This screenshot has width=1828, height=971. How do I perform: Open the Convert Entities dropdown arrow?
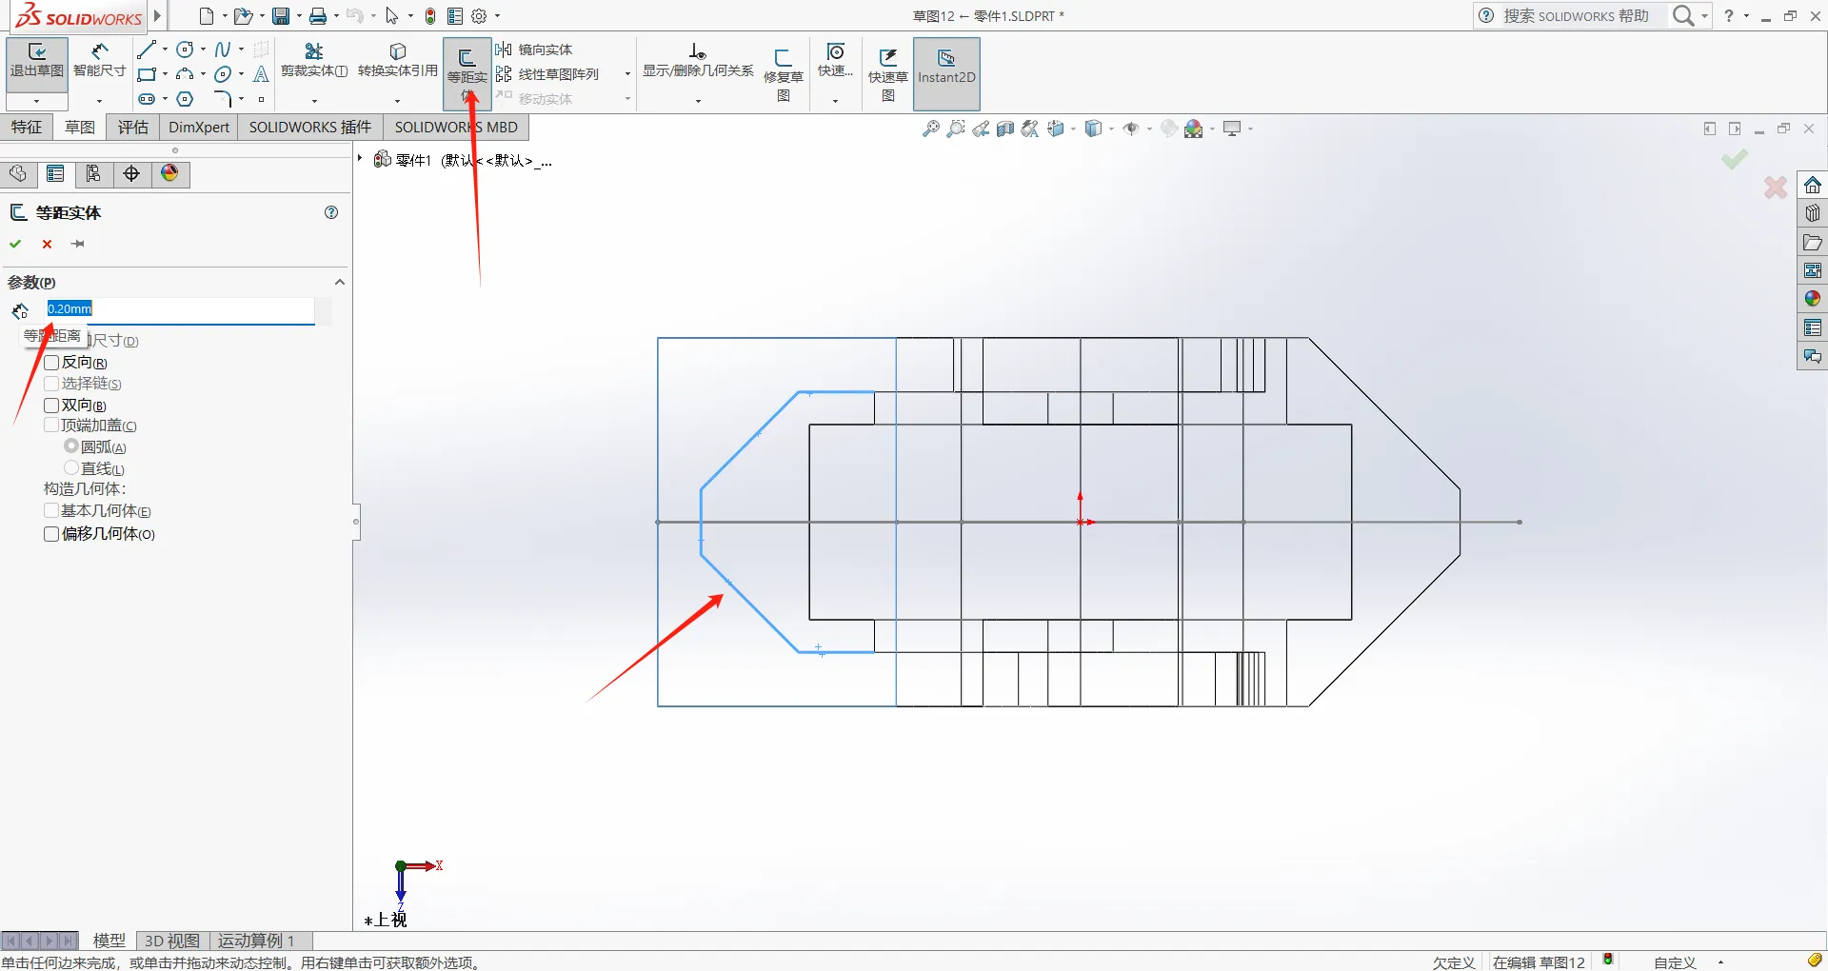398,100
